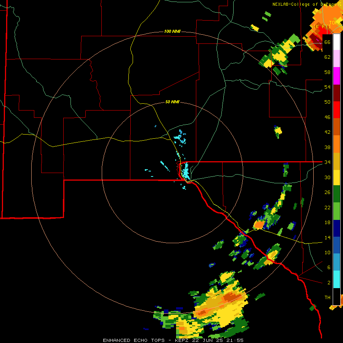Click the magenta legend swatch
This screenshot has height=343, width=343.
pos(337,76)
